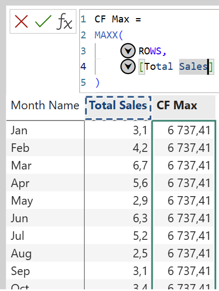
Task: Select the Total Sales value 3,1 for Jan
Action: point(140,130)
